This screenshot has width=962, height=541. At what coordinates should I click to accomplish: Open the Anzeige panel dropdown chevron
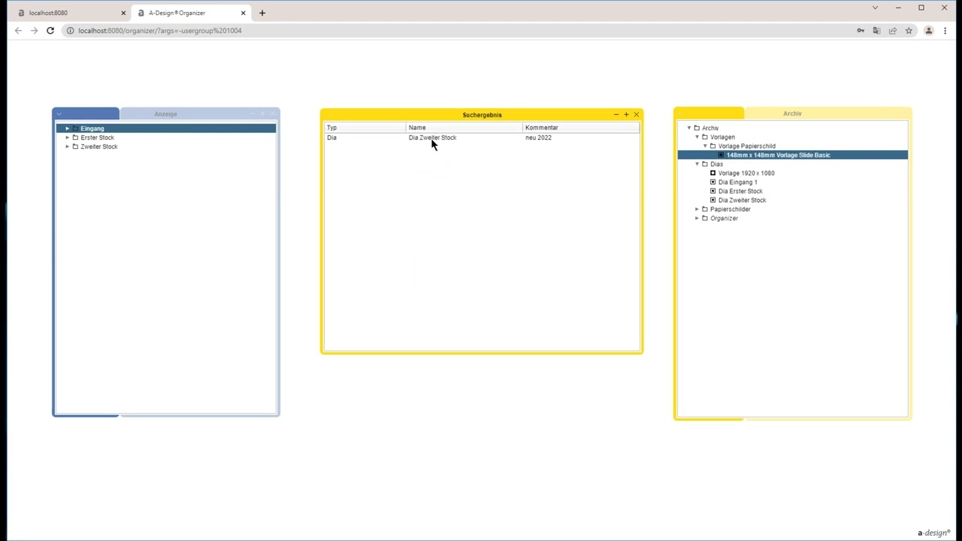pyautogui.click(x=59, y=113)
